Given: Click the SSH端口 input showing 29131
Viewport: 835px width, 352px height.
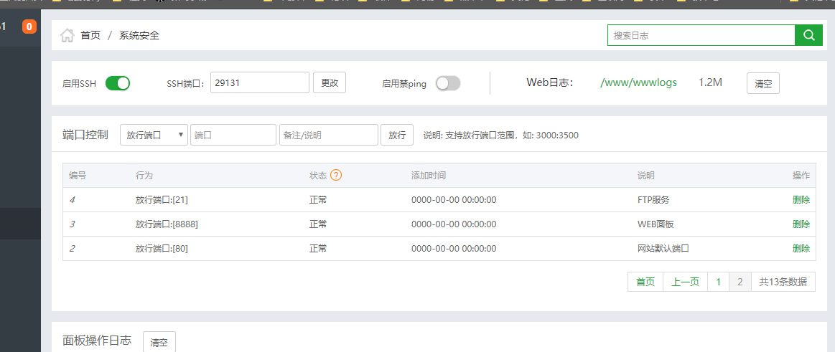Looking at the screenshot, I should click(x=260, y=83).
